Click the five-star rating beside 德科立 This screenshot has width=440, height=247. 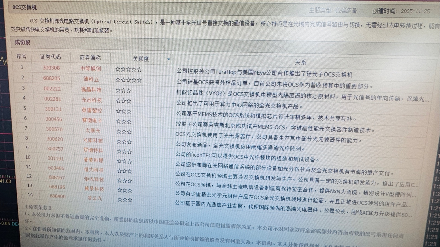129,80
